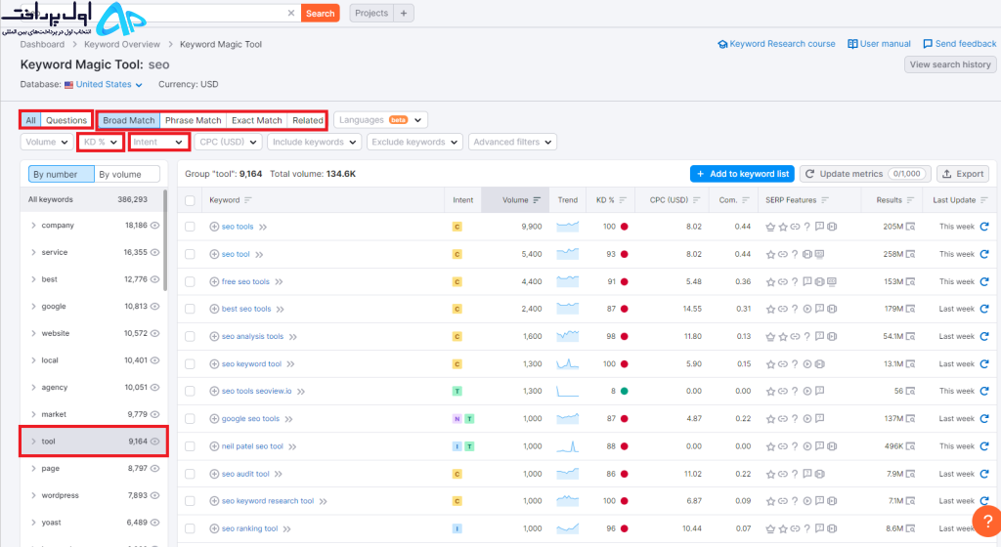The width and height of the screenshot is (1001, 547).
Task: Select all keywords header checkbox
Action: (190, 201)
